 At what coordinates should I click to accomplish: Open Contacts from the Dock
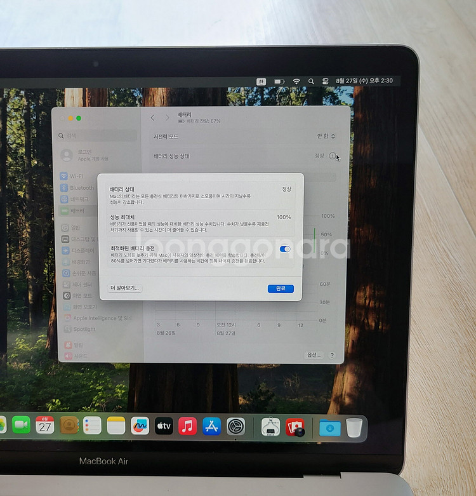69,425
